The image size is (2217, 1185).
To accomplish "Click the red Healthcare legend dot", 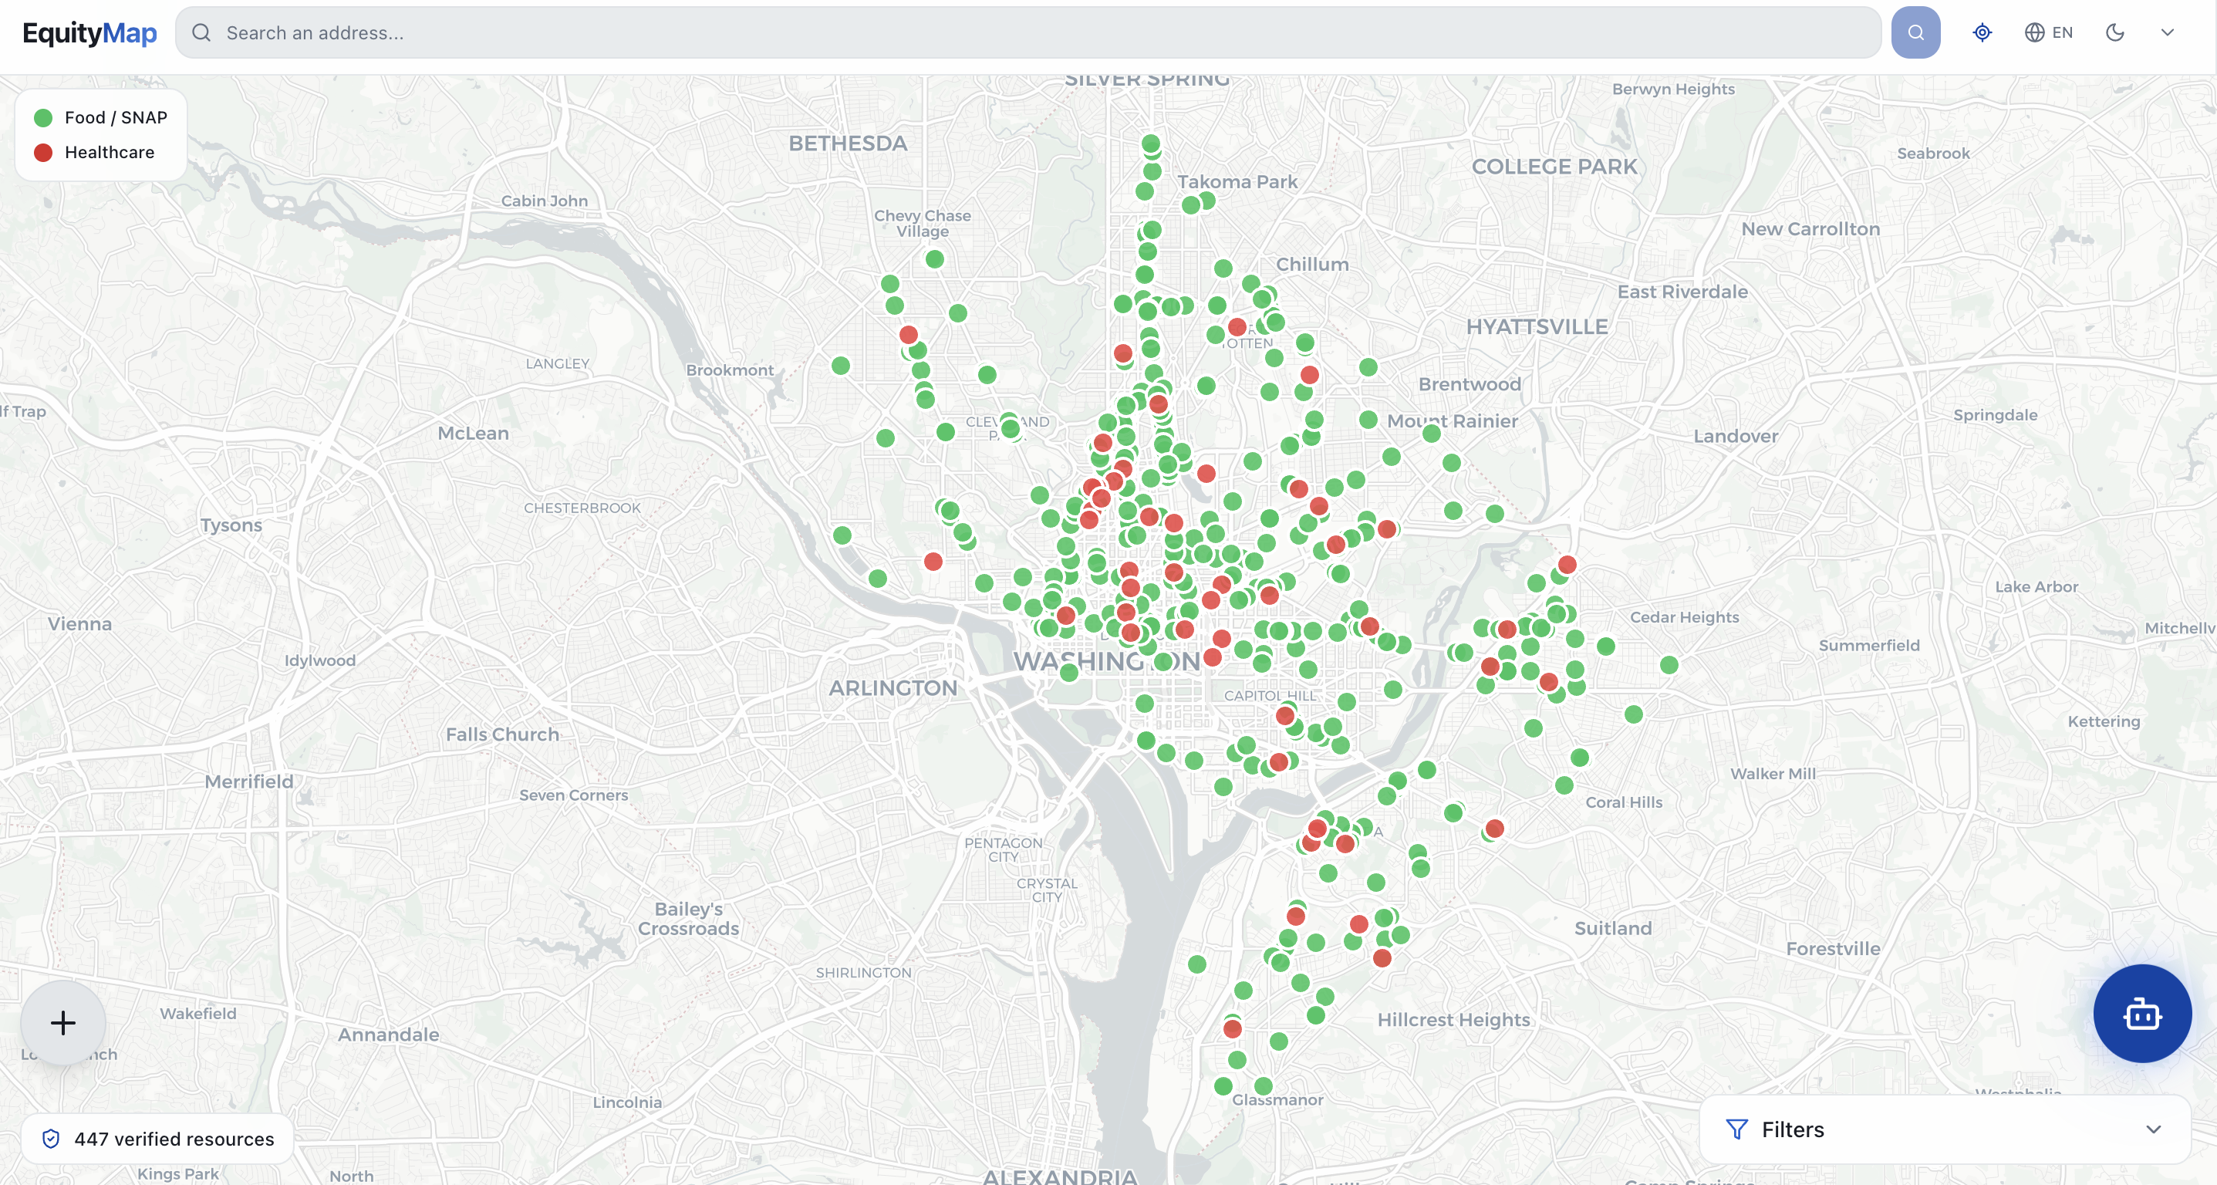I will click(x=43, y=152).
